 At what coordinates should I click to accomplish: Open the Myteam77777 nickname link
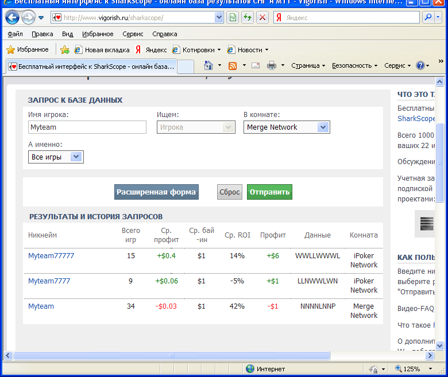point(51,256)
